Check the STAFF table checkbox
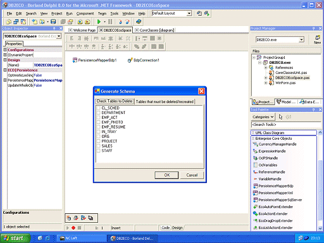Image resolution: width=324 pixels, height=243 pixels. coord(98,151)
